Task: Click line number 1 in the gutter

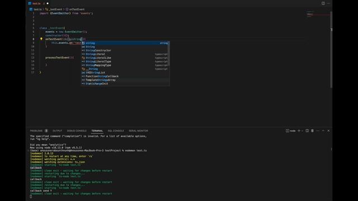Action: pos(34,13)
